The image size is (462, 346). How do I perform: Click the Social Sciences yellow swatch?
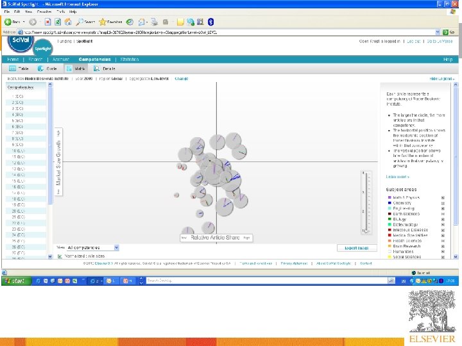point(389,257)
